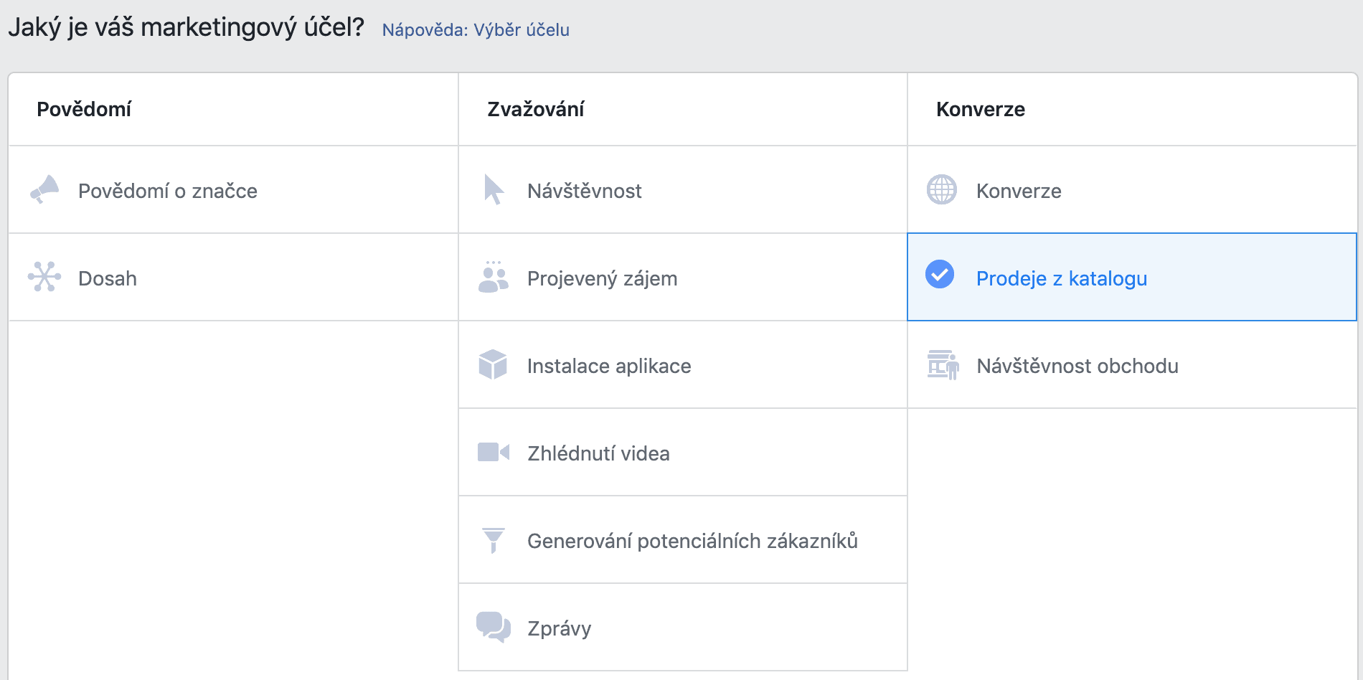Choose the Zprávy objective label
Screen dimensions: 1363x680
click(559, 628)
